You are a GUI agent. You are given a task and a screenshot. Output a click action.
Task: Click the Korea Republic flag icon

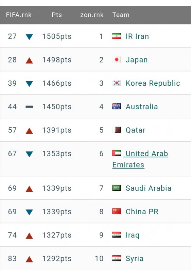click(x=117, y=83)
